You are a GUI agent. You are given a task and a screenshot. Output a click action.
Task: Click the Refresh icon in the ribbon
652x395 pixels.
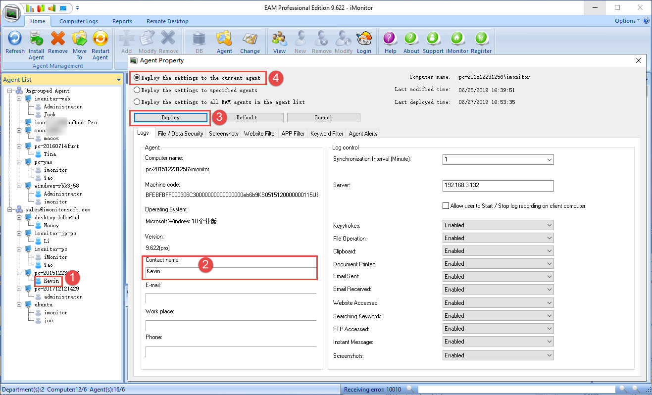[15, 39]
